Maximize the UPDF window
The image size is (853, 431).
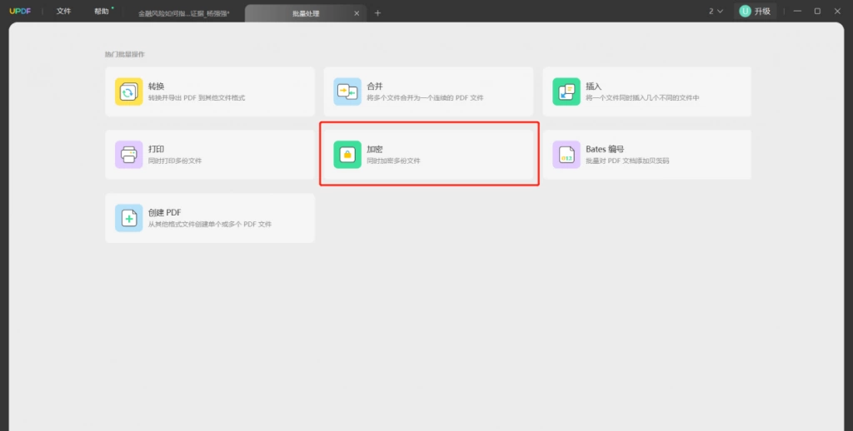[x=817, y=12]
